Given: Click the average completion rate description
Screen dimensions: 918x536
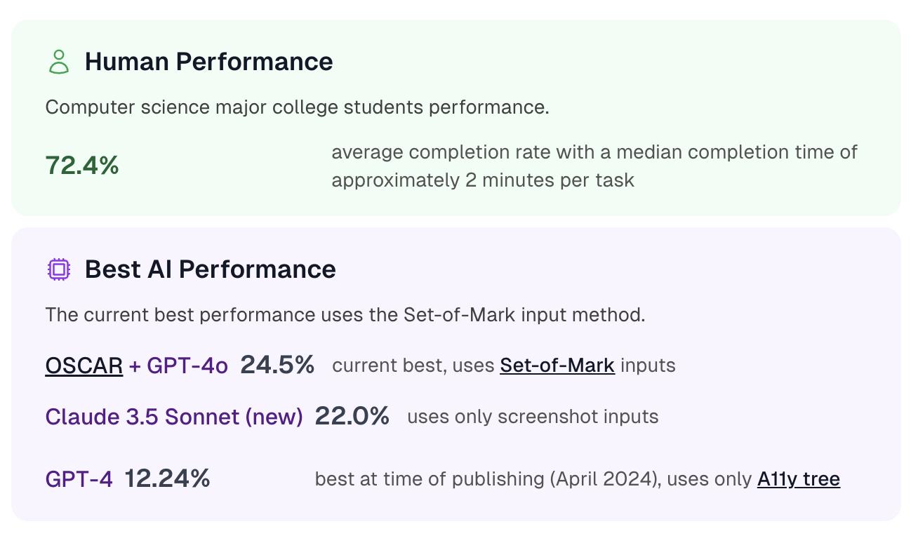Looking at the screenshot, I should pyautogui.click(x=594, y=166).
